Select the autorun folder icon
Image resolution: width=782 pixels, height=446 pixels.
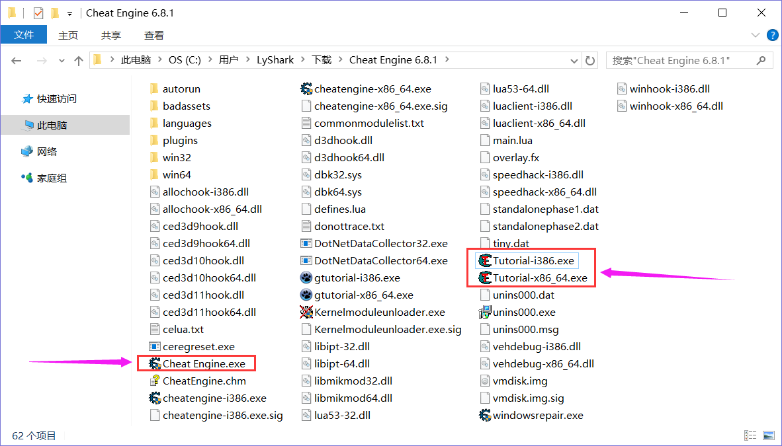[154, 89]
